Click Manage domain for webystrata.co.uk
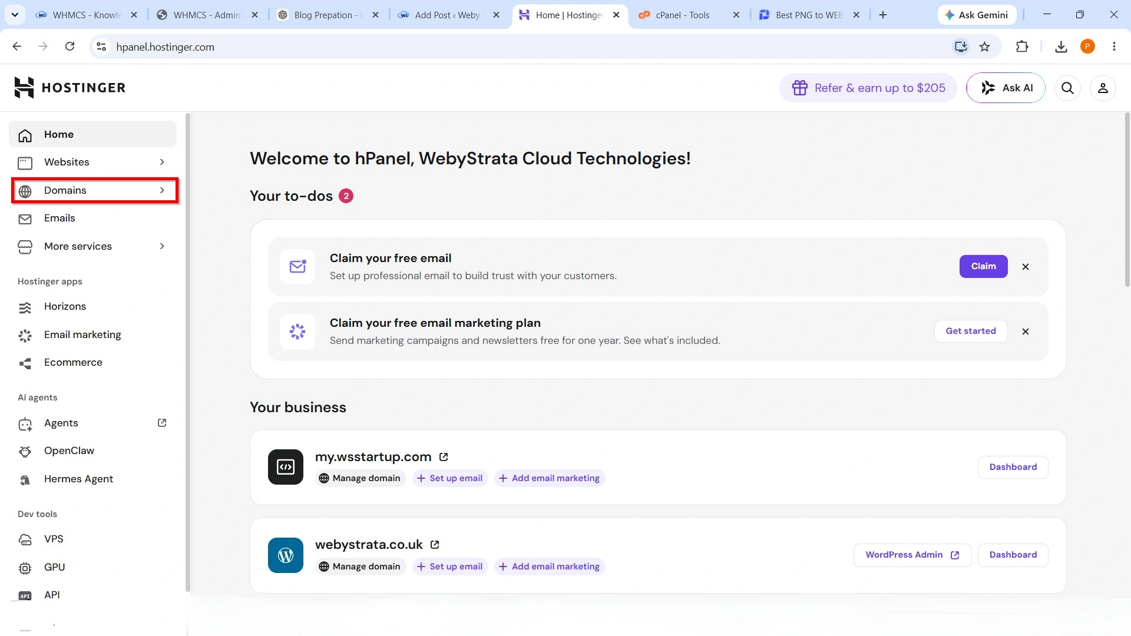This screenshot has height=636, width=1131. pos(359,567)
